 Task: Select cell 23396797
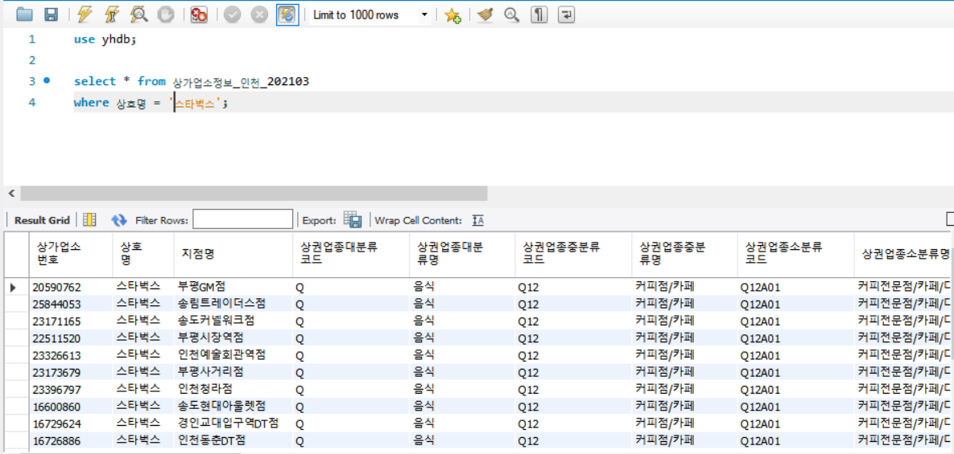click(x=70, y=389)
